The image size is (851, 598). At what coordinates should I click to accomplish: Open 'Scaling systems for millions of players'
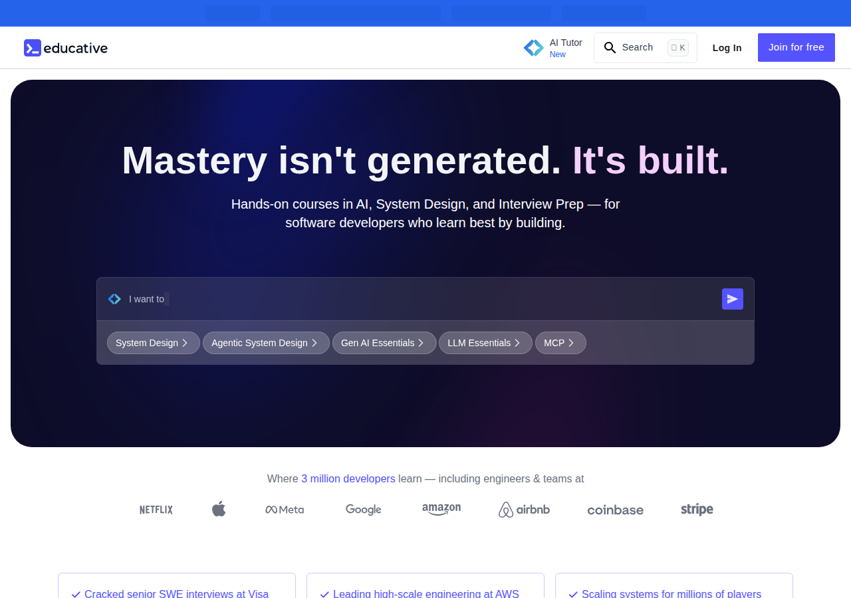tap(671, 594)
